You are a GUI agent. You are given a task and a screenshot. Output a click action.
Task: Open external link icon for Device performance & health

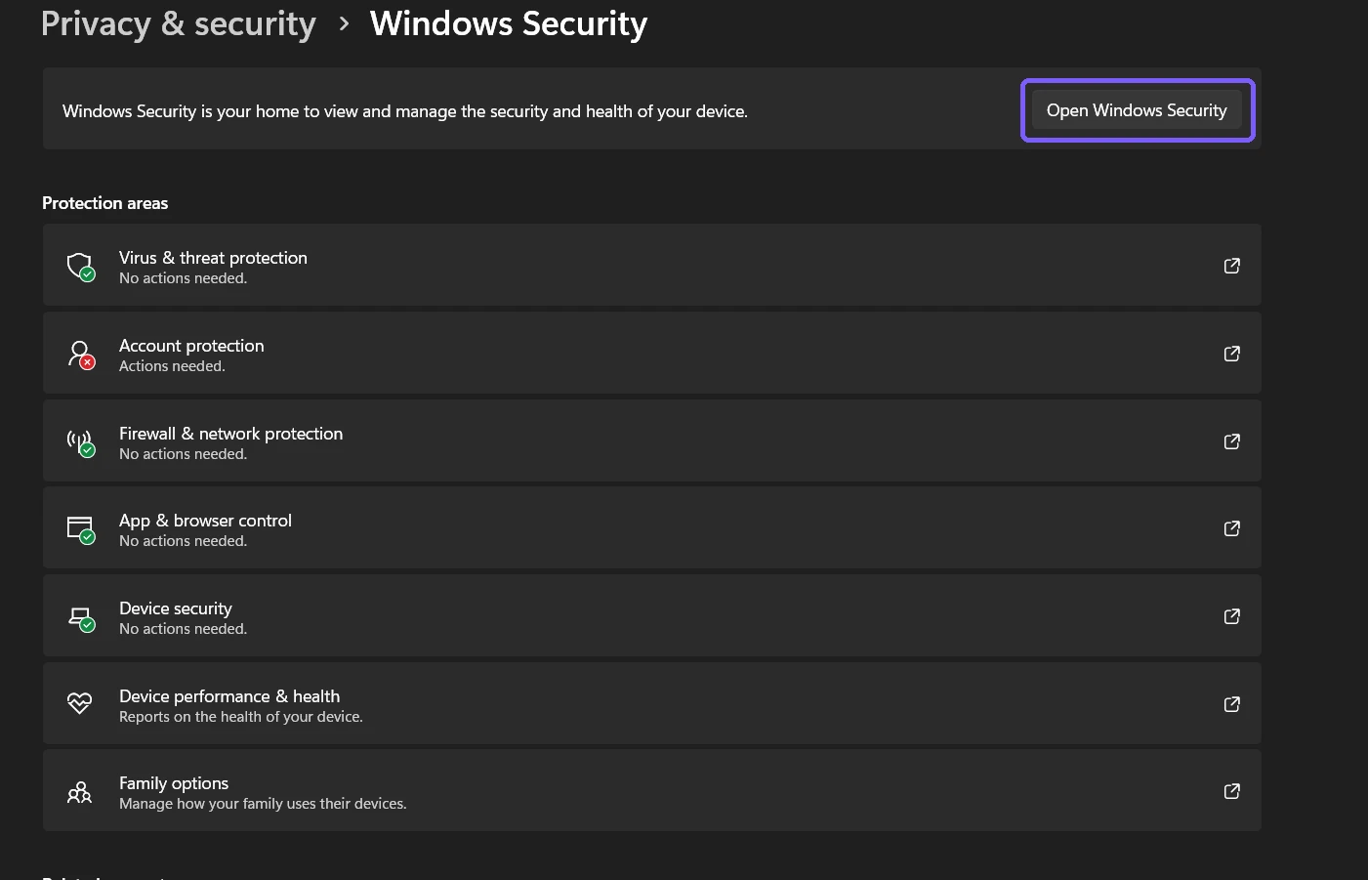(x=1232, y=704)
